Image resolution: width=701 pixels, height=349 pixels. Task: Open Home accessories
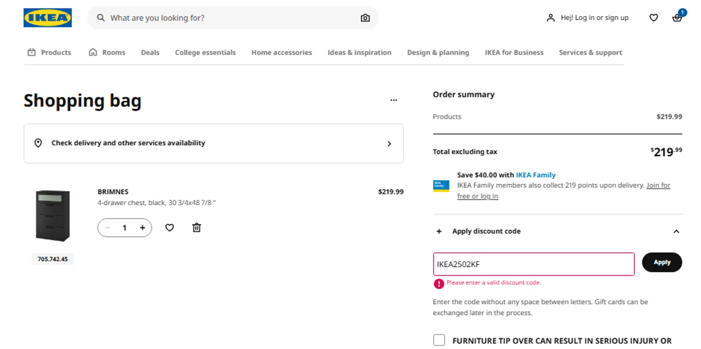coord(282,52)
